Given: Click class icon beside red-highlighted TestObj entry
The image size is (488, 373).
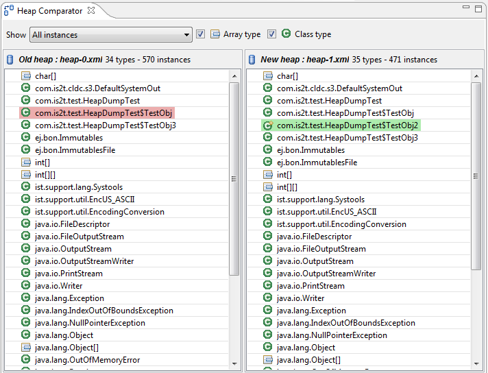Looking at the screenshot, I should tap(26, 113).
